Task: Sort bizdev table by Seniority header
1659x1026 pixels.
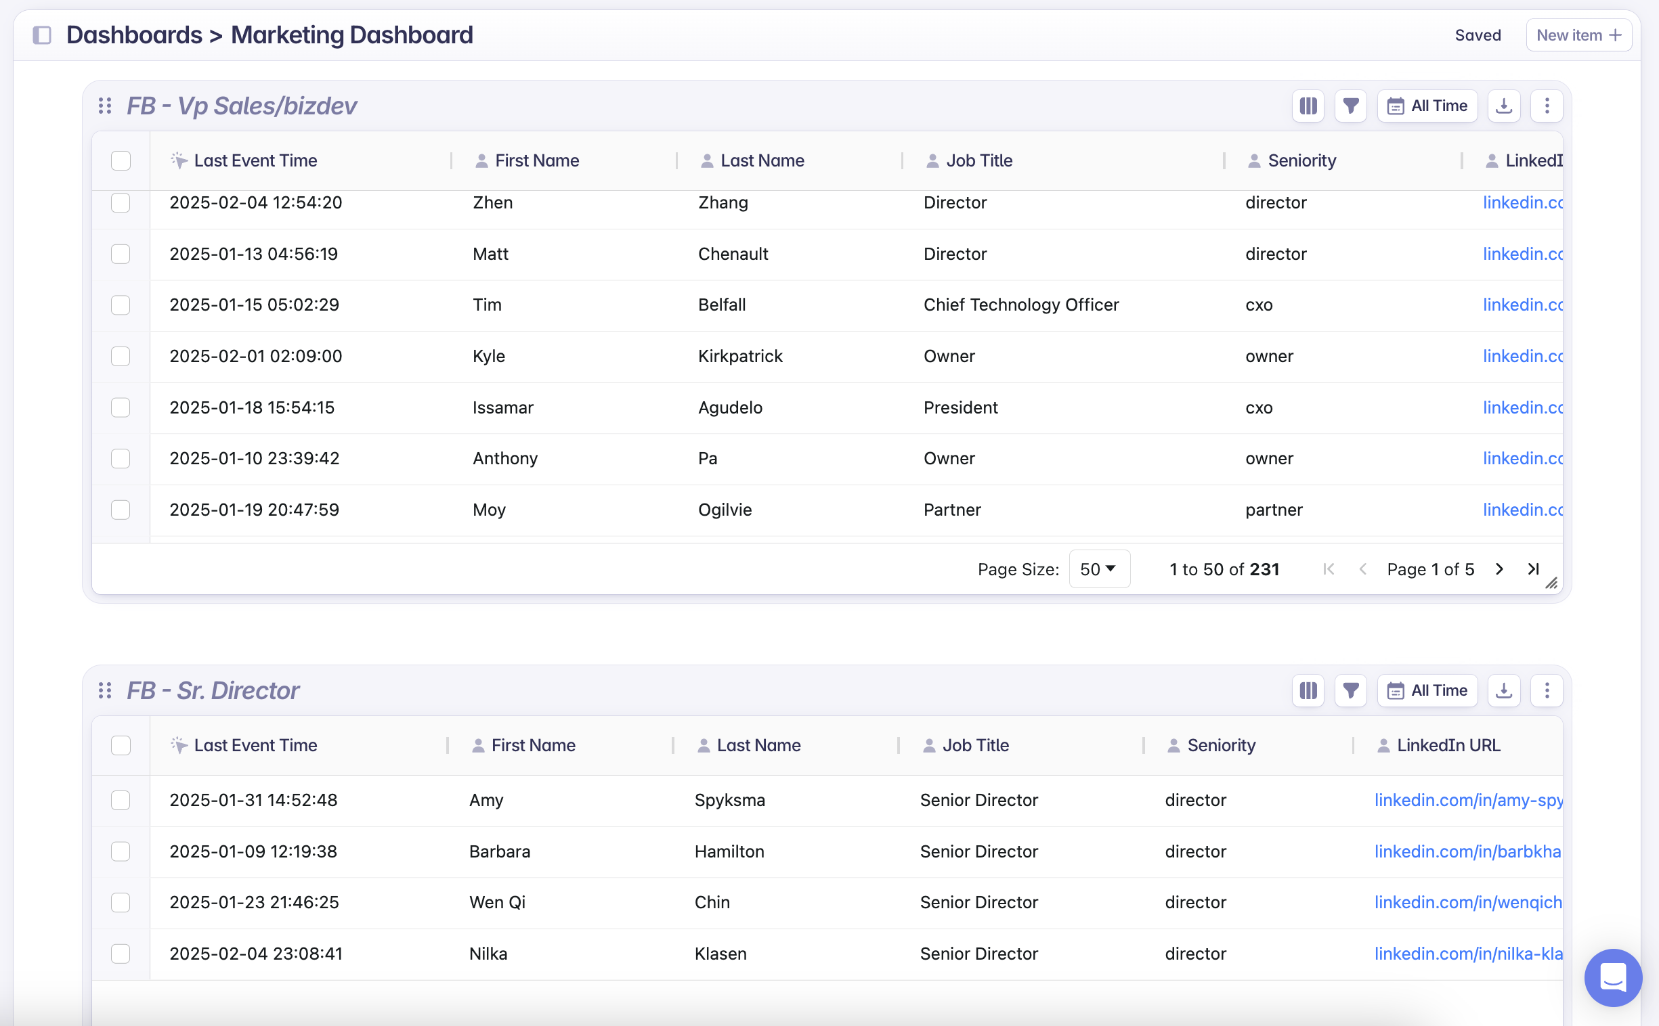Action: 1302,161
